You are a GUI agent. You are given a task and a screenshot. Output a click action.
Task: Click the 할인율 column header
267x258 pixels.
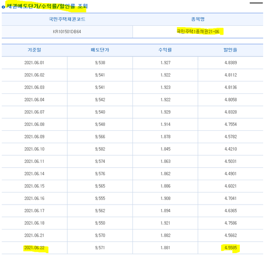pyautogui.click(x=231, y=50)
